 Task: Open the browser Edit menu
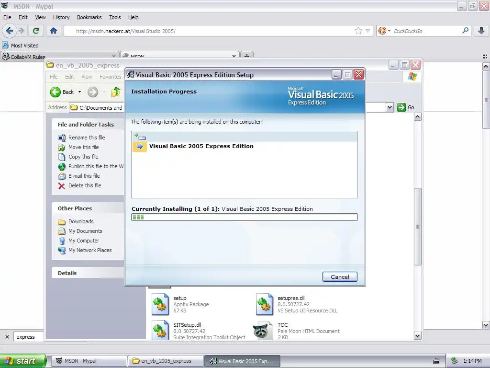[x=23, y=17]
